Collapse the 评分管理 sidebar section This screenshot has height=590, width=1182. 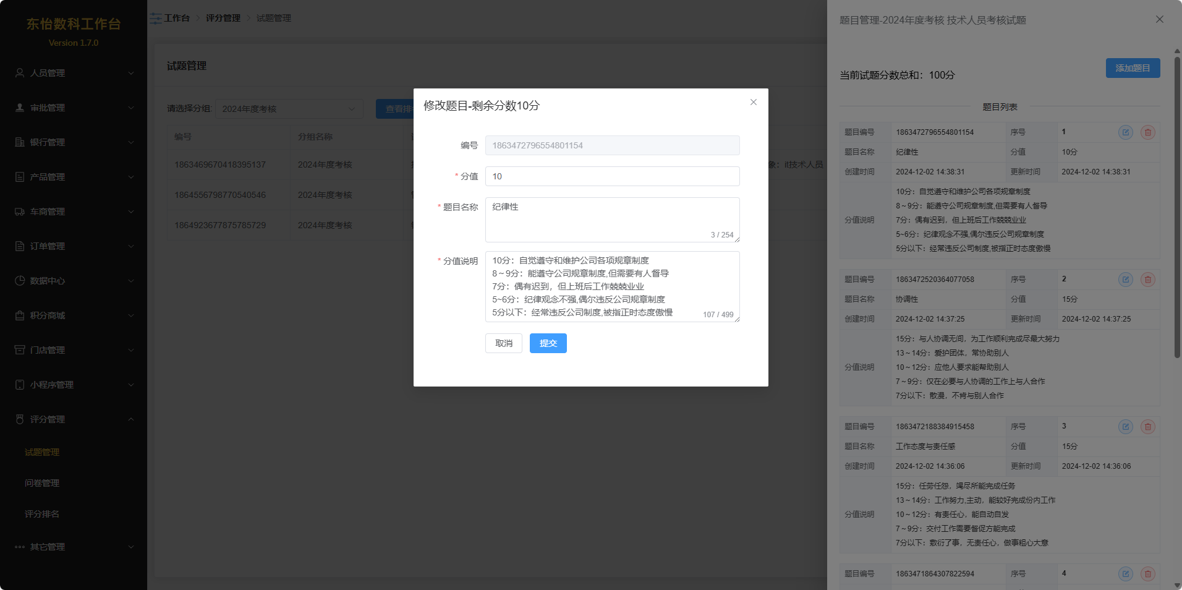point(74,419)
